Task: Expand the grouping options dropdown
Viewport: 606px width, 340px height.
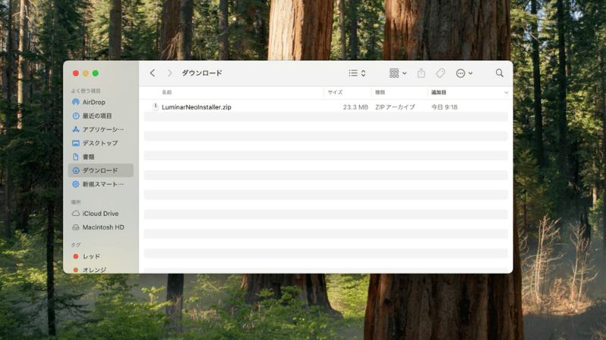Action: (x=398, y=73)
